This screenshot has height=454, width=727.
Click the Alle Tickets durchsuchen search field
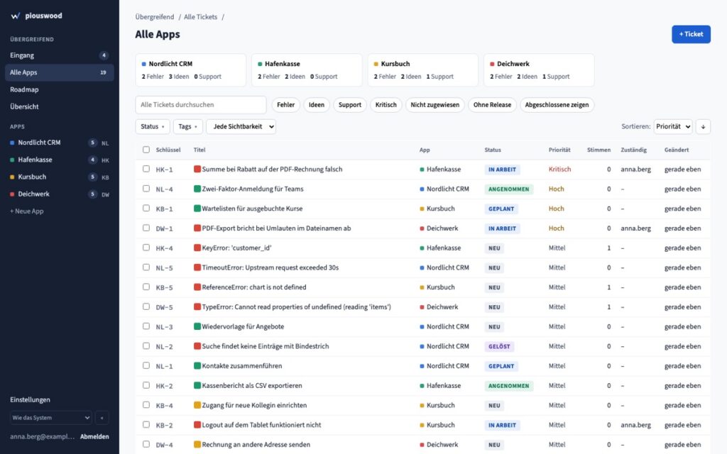point(201,105)
